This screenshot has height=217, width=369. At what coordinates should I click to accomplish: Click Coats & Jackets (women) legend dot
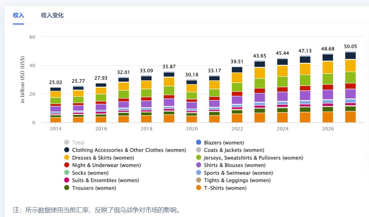(x=198, y=150)
